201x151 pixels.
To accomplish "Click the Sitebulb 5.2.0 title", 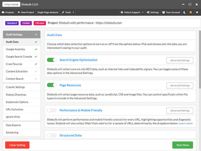I will (30, 4).
